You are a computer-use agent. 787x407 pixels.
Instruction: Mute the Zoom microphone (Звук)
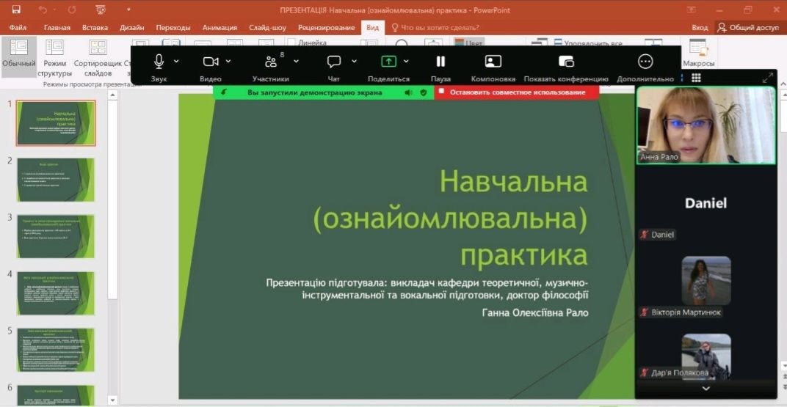159,62
